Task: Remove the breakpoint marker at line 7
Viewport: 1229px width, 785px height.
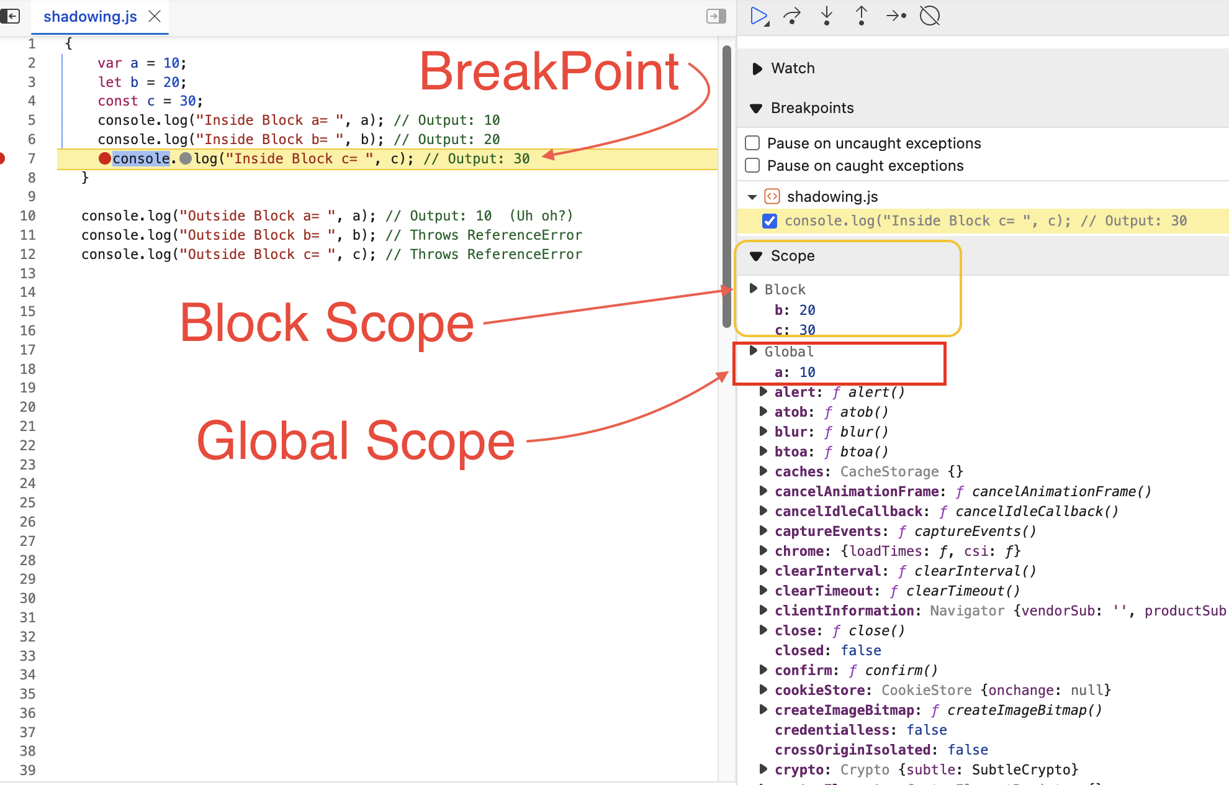Action: [2, 158]
